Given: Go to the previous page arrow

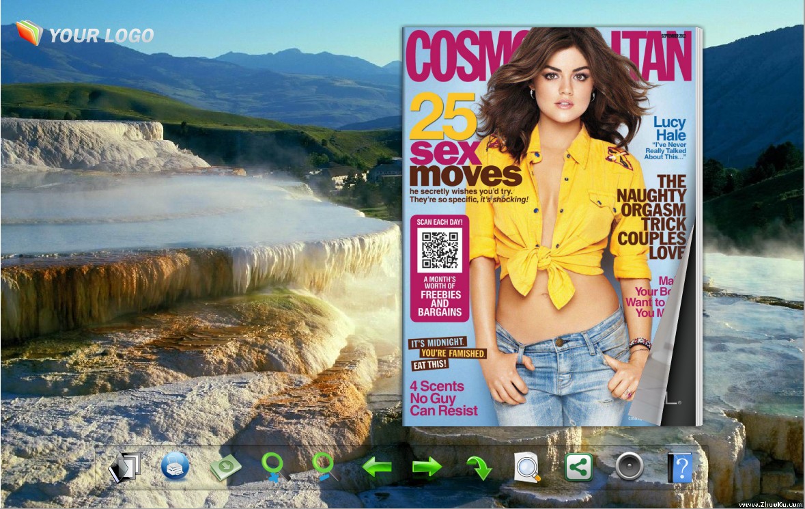Looking at the screenshot, I should (377, 467).
